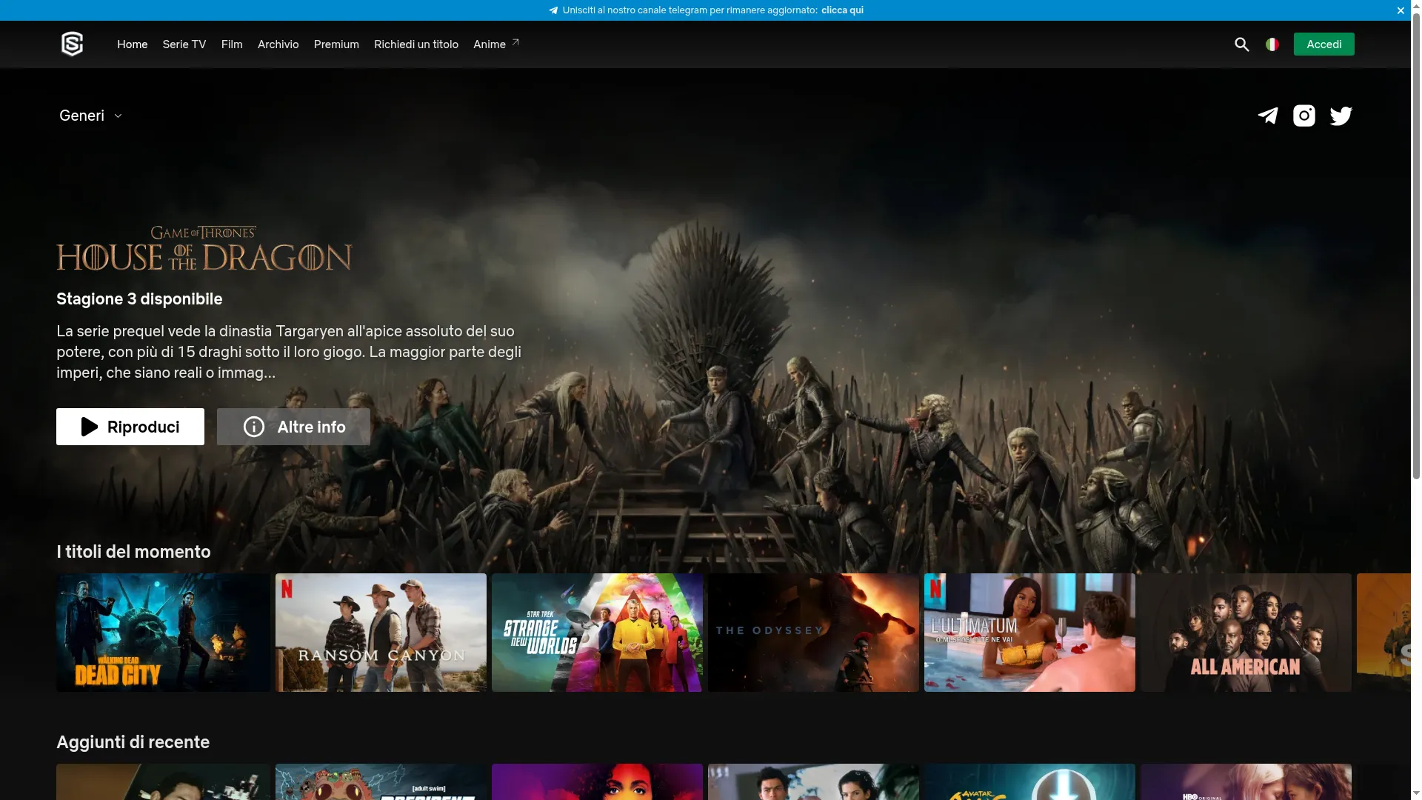Click the 'I titoli del momento' heading
The image size is (1422, 800).
(133, 552)
